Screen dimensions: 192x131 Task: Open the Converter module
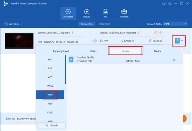tap(68, 13)
